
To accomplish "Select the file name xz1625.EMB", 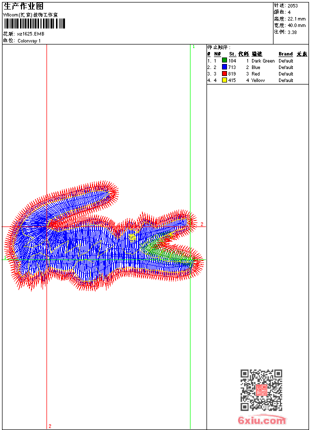I will [30, 34].
